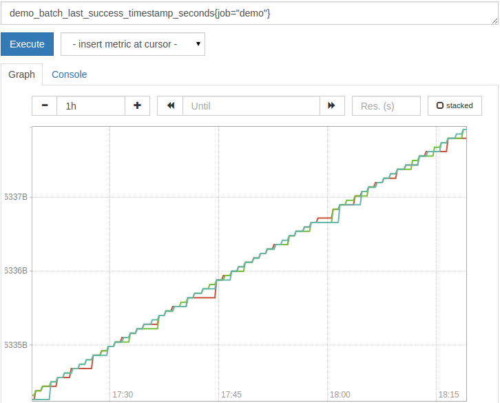Click the 17:30 time axis label

point(123,395)
